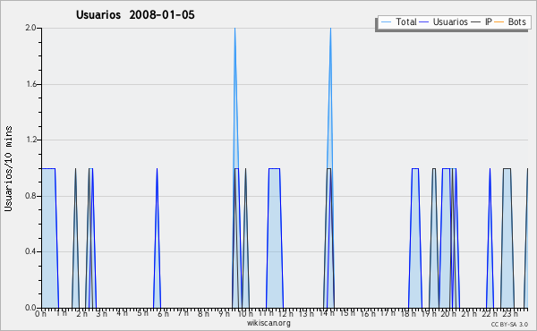Viewport: 537px width, 331px height.
Task: Click the '23 h' x-axis label
Action: click(509, 314)
